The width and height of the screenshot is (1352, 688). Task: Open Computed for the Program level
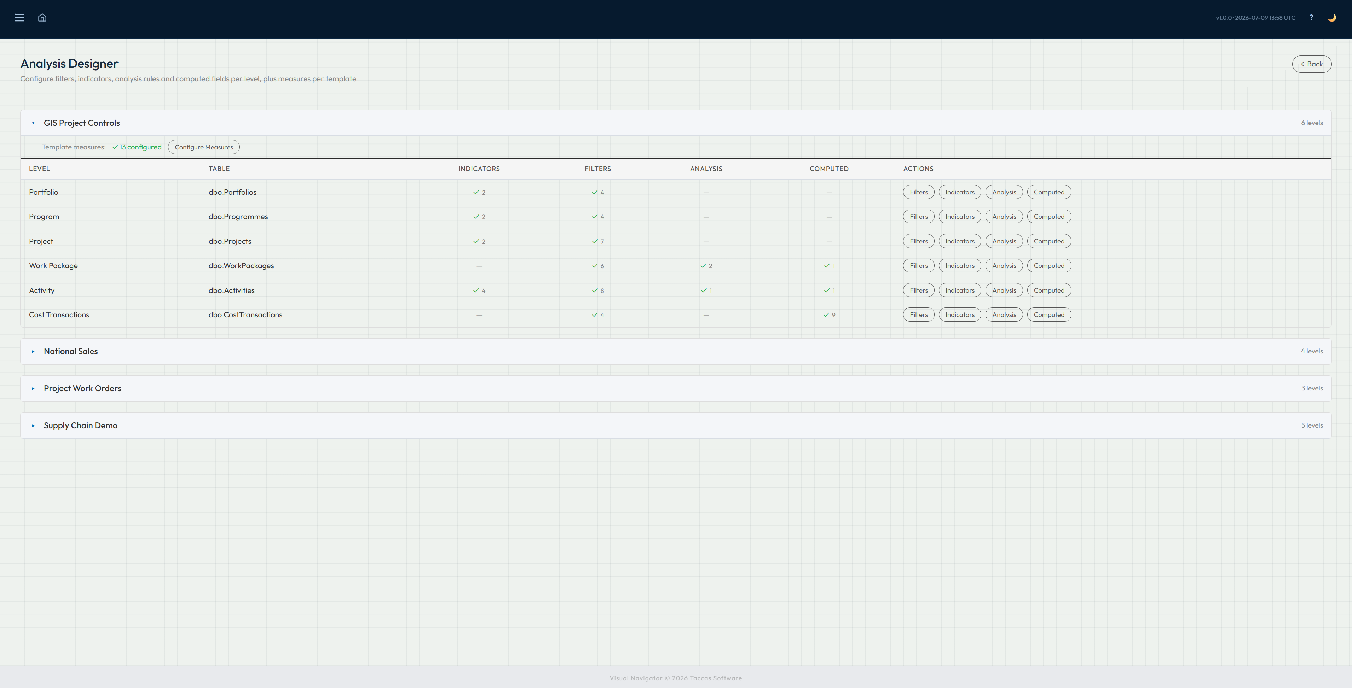pos(1048,217)
